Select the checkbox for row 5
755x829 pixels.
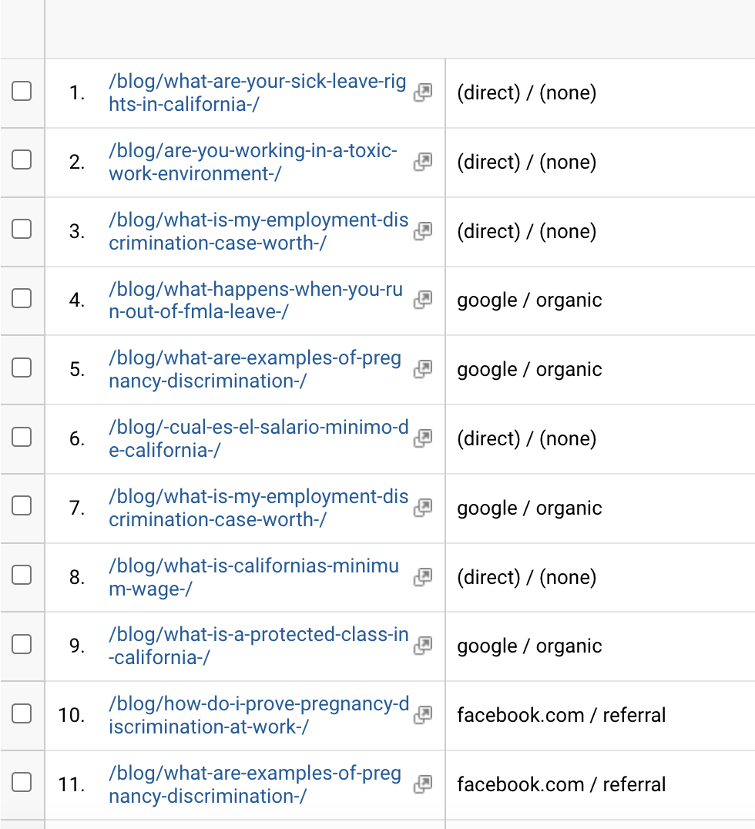tap(22, 368)
